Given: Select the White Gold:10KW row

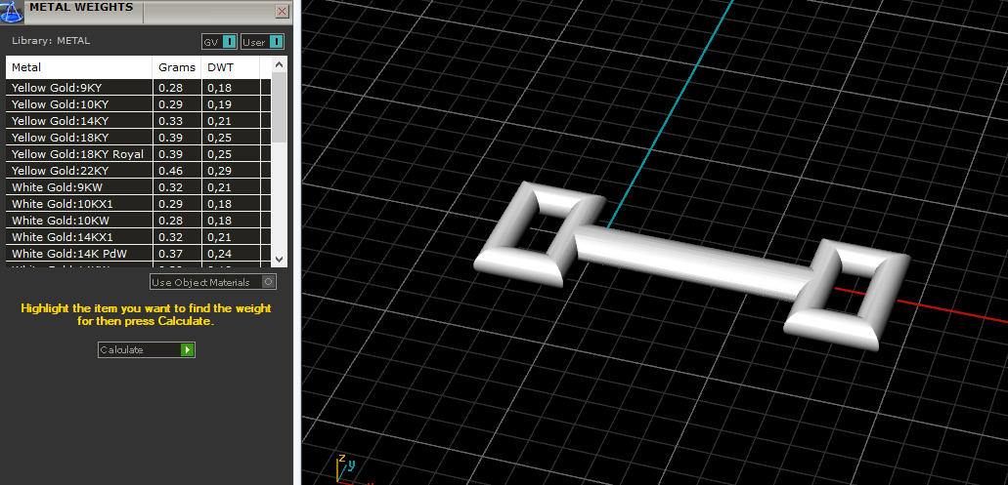Looking at the screenshot, I should coord(138,221).
